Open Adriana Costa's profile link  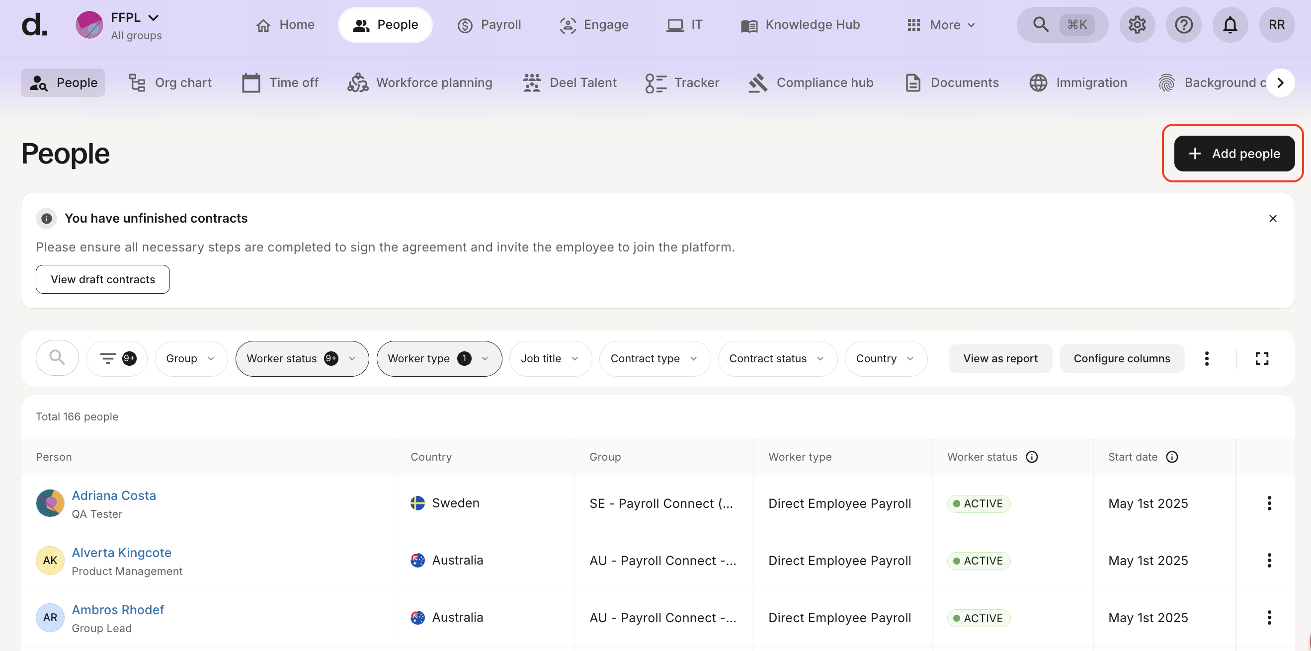(114, 495)
